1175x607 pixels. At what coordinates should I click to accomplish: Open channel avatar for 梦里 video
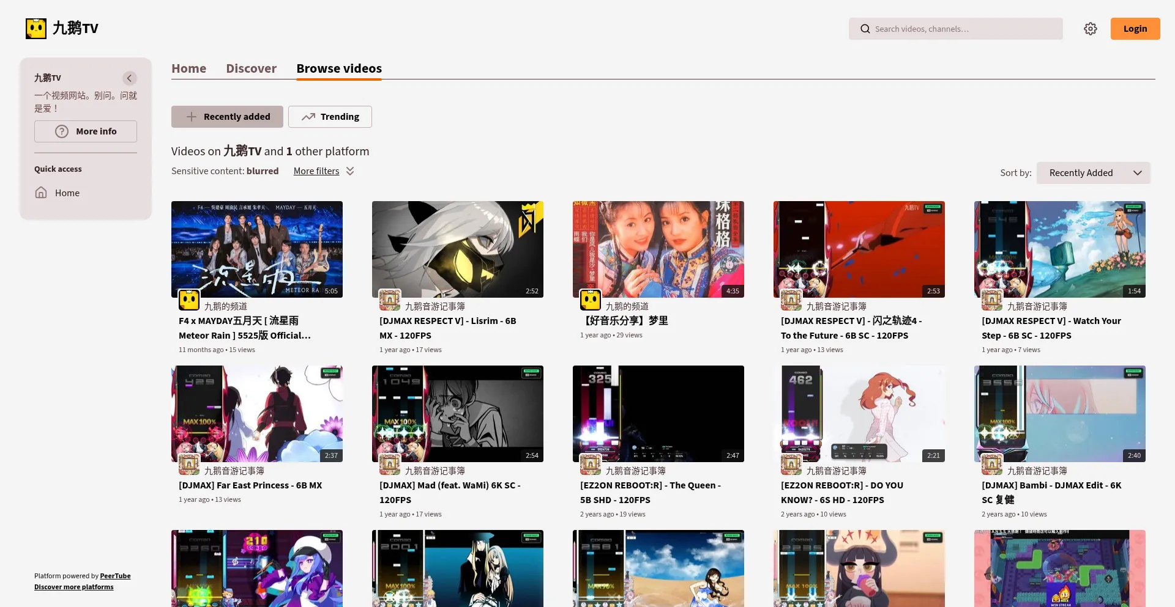tap(591, 300)
